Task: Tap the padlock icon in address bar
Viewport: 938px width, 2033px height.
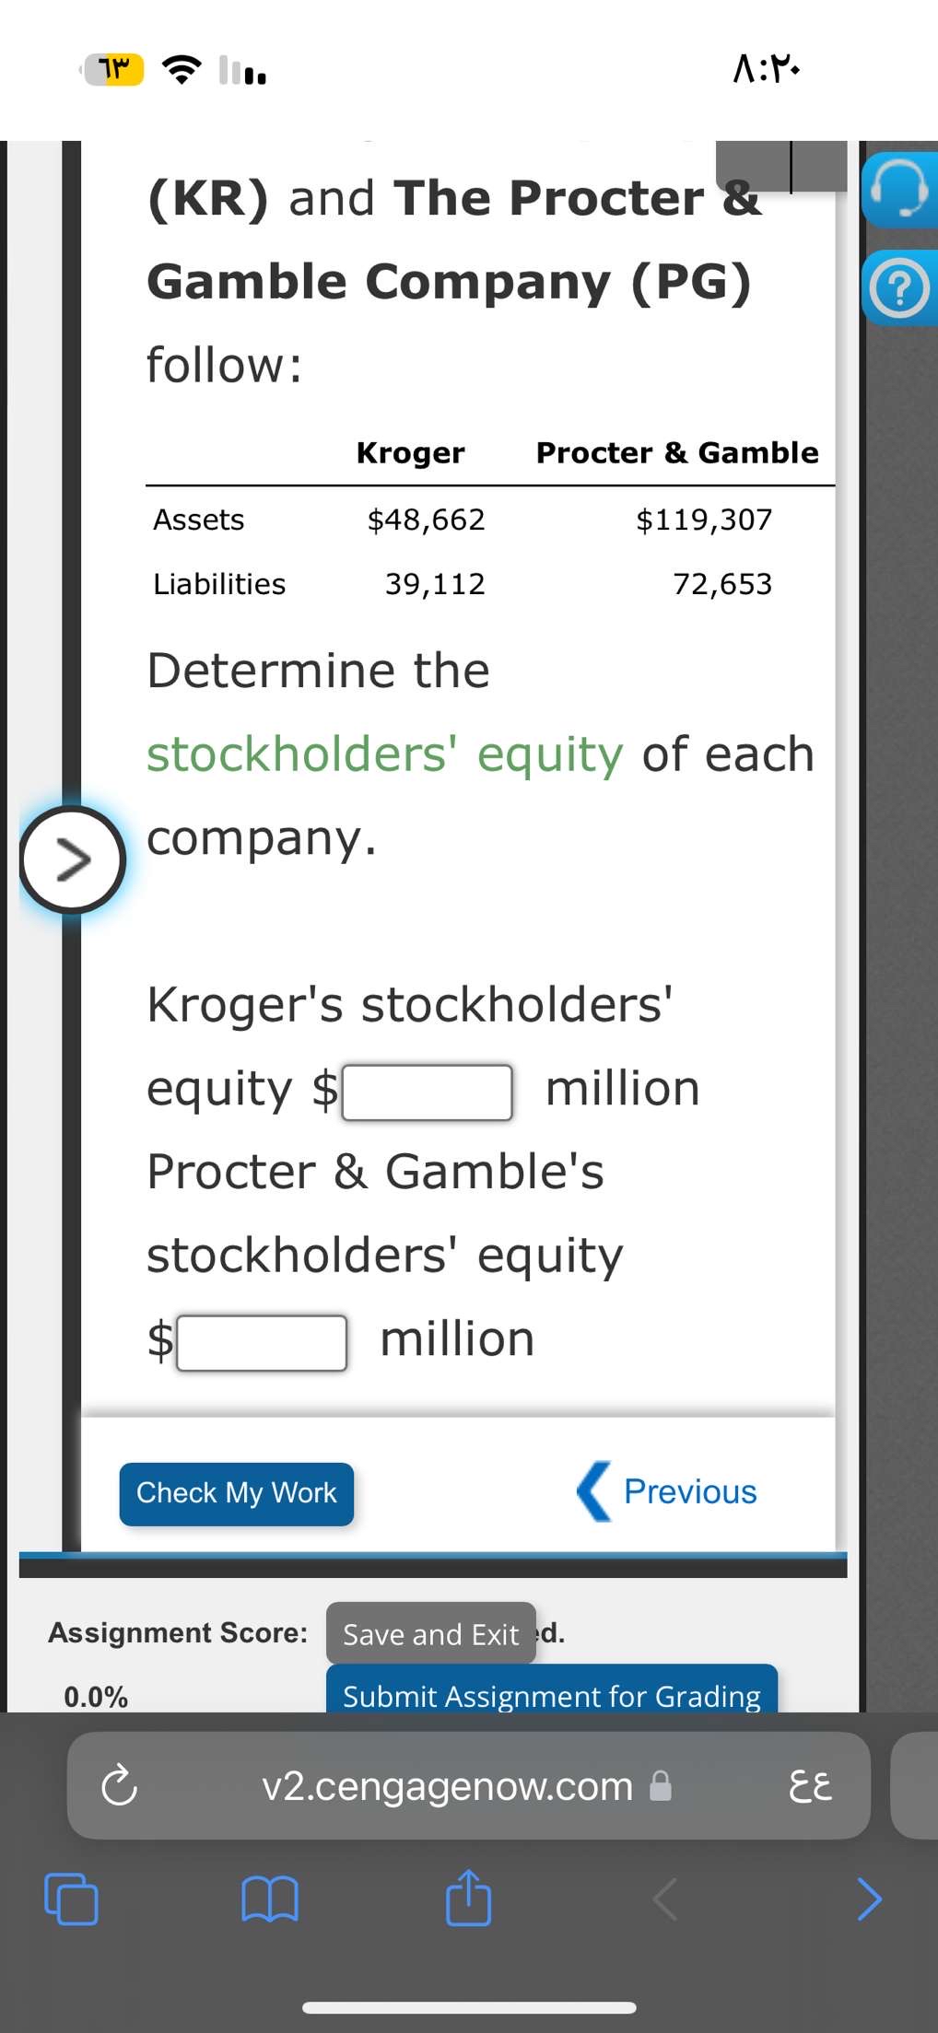Action: pyautogui.click(x=658, y=1785)
